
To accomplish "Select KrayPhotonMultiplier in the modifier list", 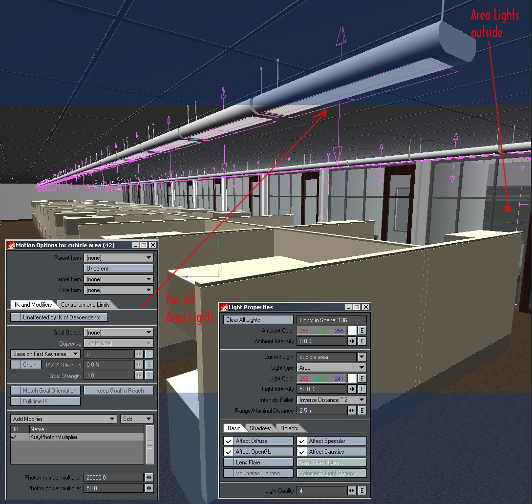I will (54, 437).
